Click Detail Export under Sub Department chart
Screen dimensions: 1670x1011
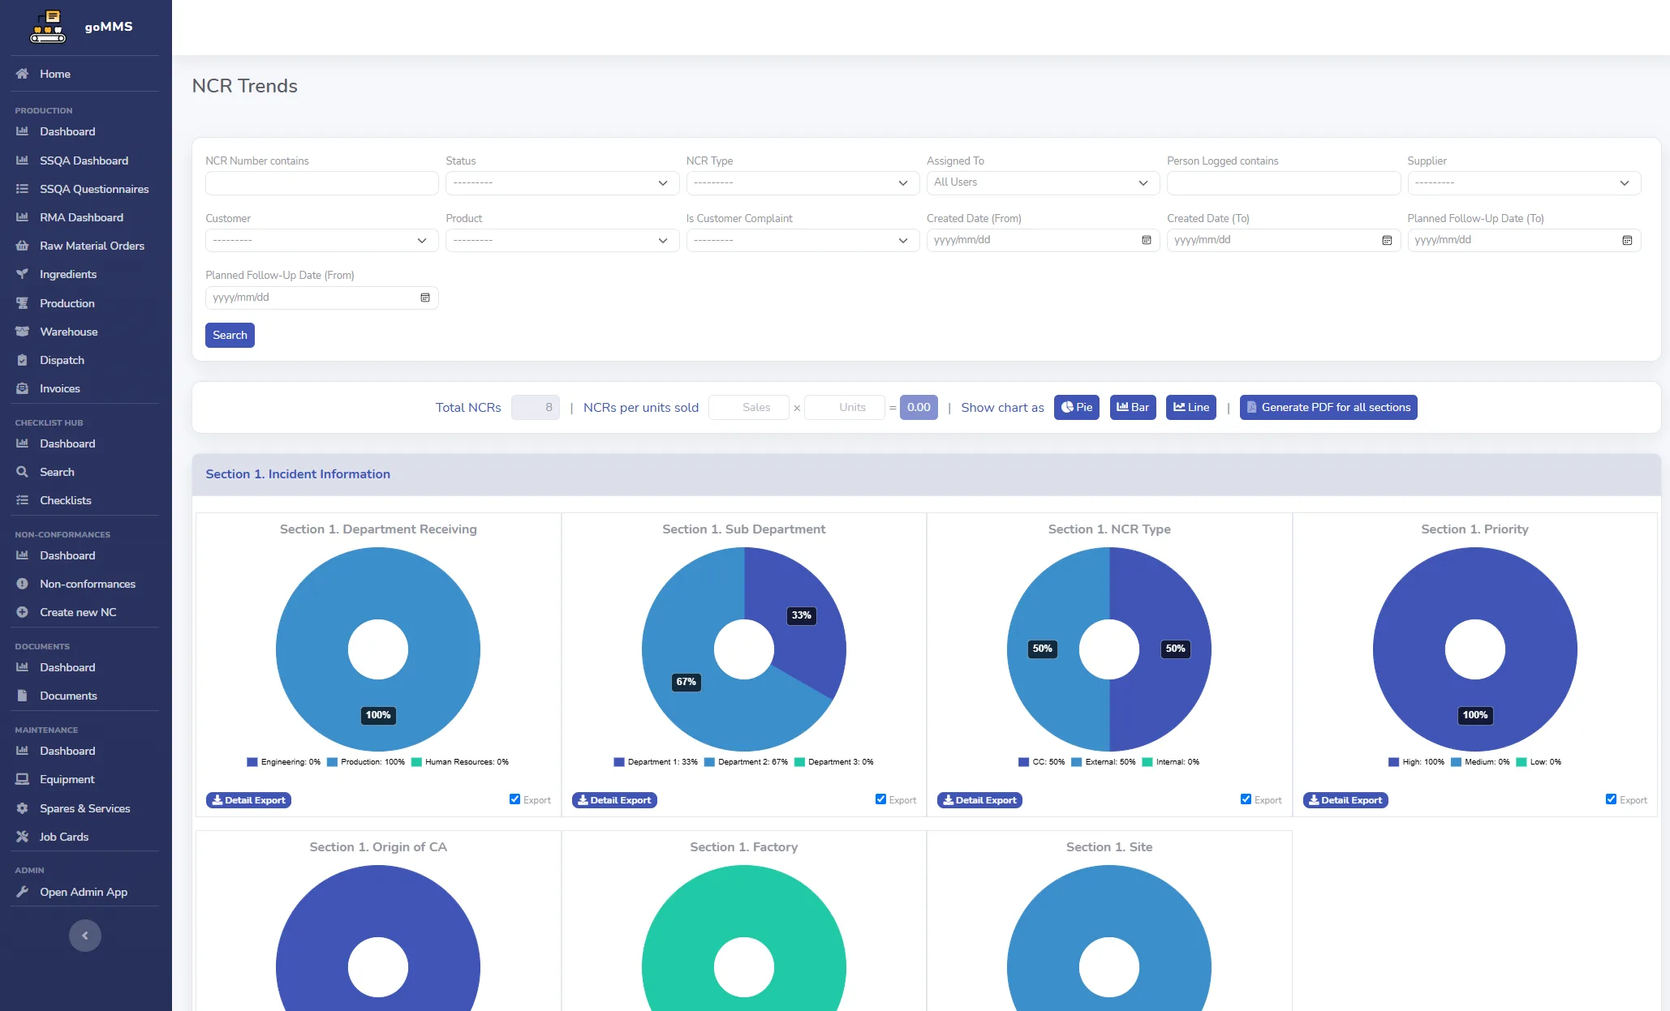[x=614, y=800]
